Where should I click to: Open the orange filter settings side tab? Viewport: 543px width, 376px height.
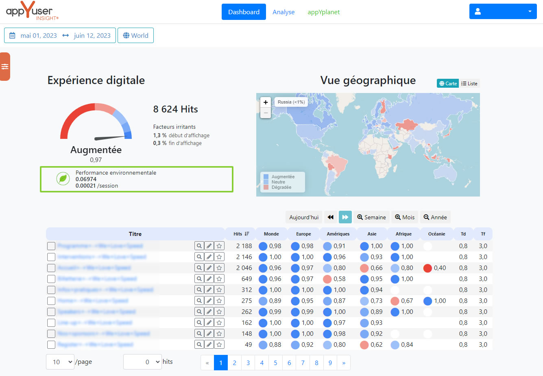[x=5, y=67]
